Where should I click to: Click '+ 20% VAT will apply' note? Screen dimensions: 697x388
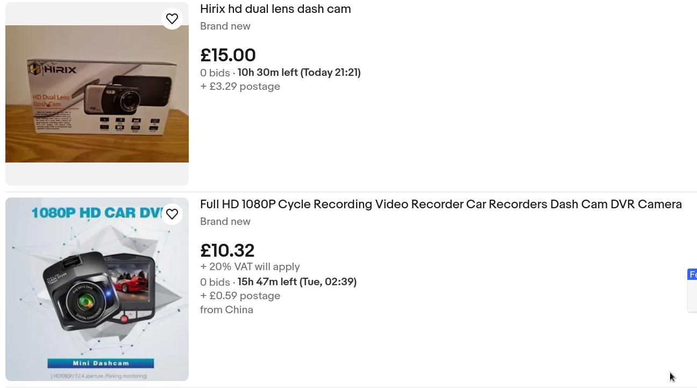pyautogui.click(x=250, y=267)
